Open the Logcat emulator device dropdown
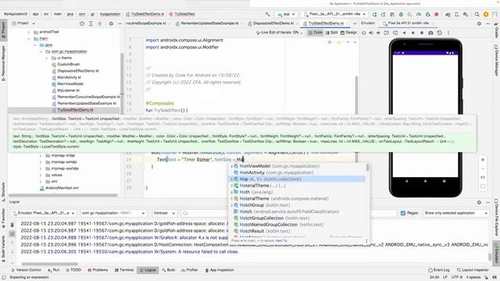Image resolution: width=500 pixels, height=281 pixels. [44, 213]
